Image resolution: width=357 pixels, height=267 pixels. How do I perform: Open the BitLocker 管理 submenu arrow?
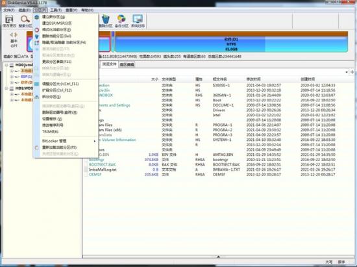[95, 141]
